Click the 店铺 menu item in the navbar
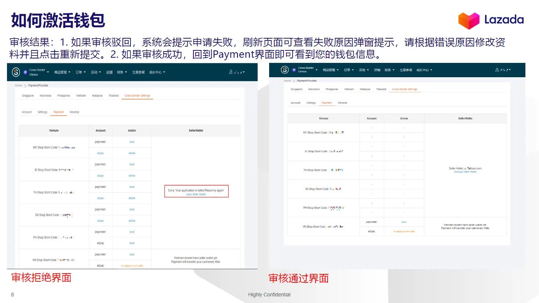 click(109, 72)
